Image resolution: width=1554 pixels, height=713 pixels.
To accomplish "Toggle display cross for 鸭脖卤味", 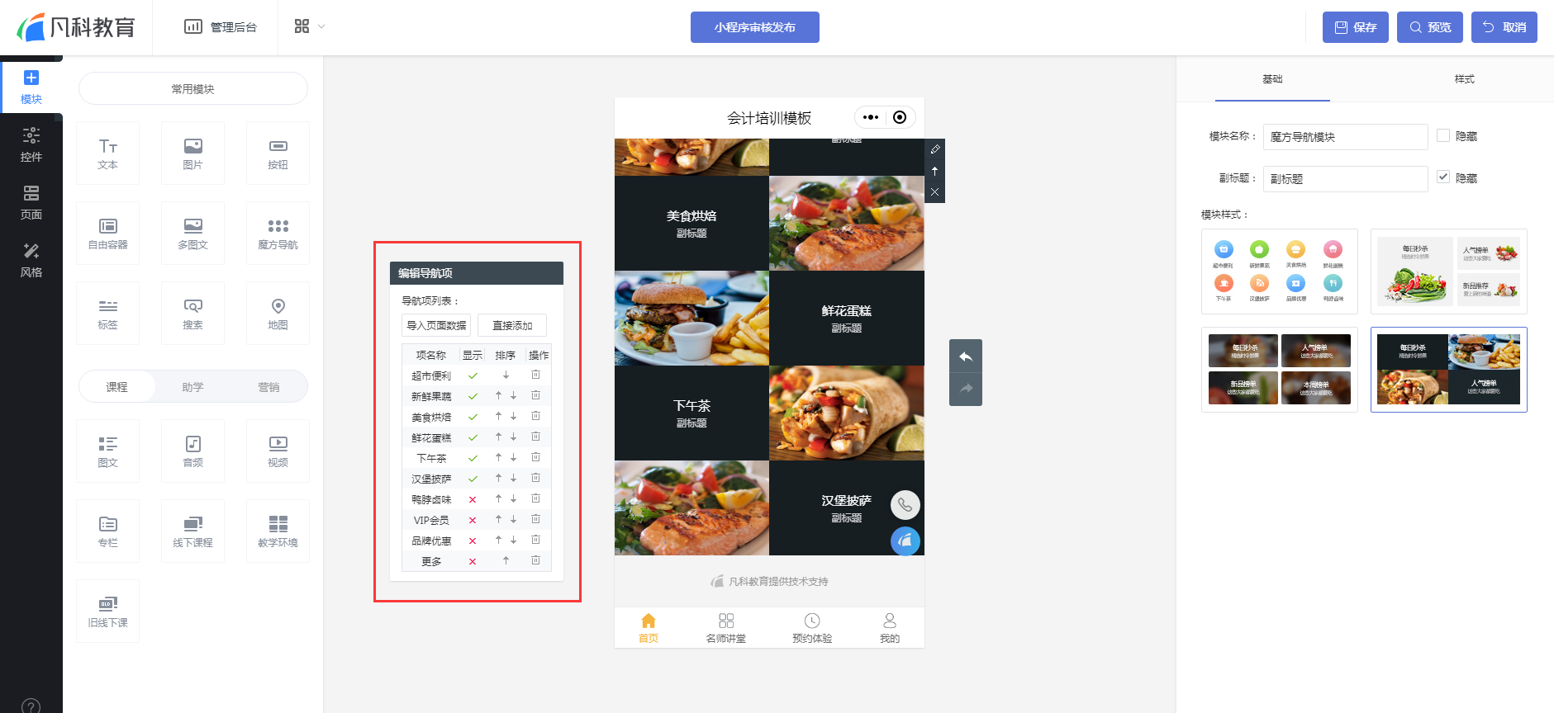I will point(473,499).
